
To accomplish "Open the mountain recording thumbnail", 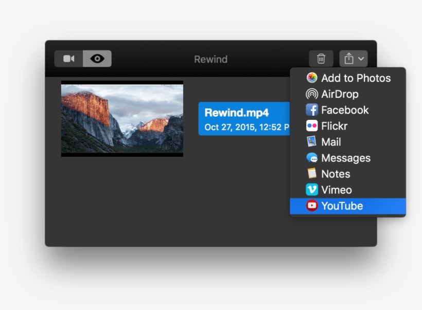I will coord(122,119).
